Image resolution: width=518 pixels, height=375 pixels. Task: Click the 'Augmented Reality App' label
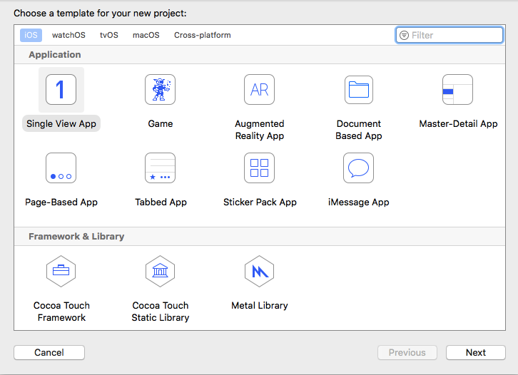[259, 130]
